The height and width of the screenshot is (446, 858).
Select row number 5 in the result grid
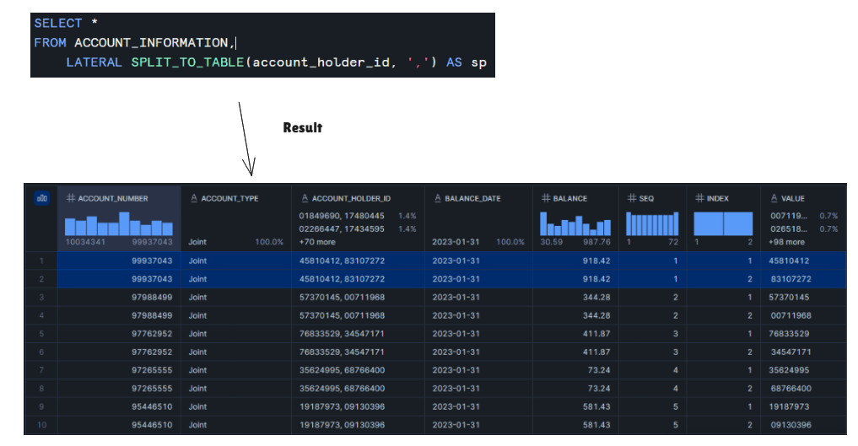(41, 333)
